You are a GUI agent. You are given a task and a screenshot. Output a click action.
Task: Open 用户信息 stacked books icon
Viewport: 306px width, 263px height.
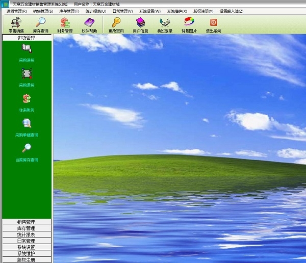tap(141, 22)
